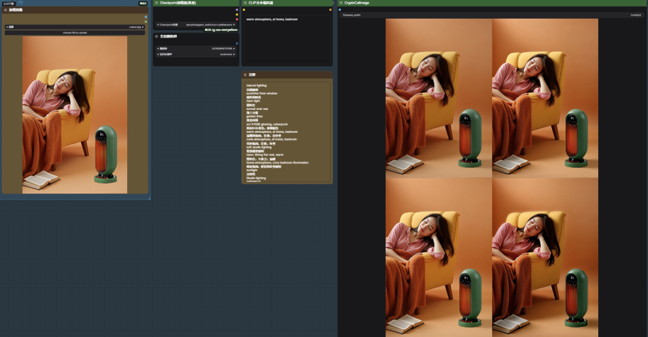
Task: Click the yellow input dot on CLIP text encoder
Action: coord(244,10)
